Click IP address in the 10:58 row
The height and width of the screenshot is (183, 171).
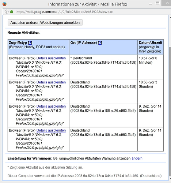[x=103, y=86]
